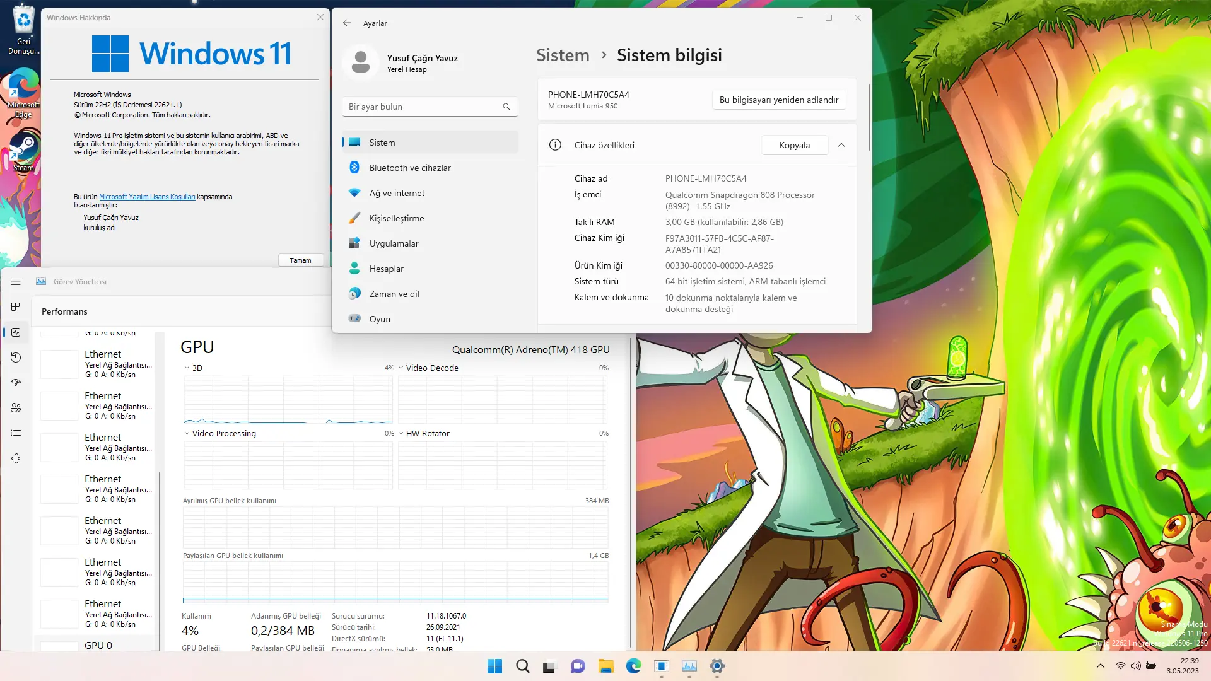Open Oyun settings

tap(430, 319)
